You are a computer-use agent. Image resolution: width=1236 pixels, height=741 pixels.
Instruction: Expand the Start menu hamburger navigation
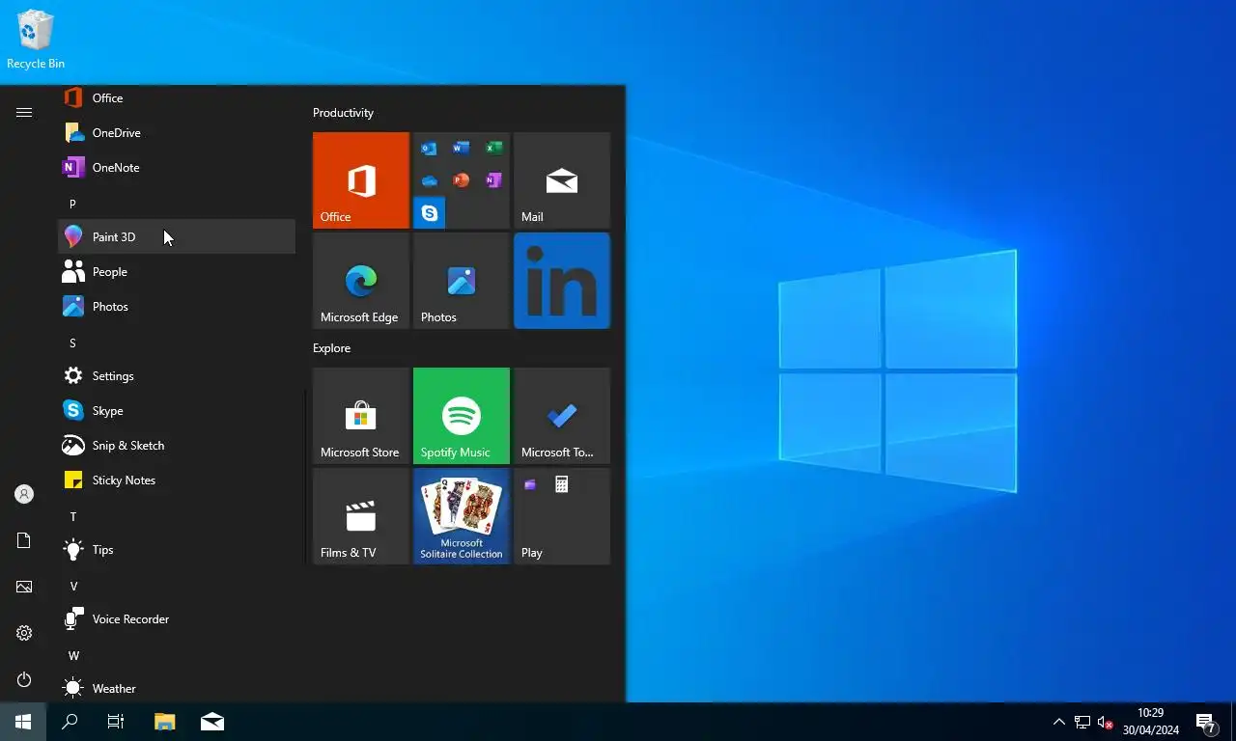coord(24,113)
